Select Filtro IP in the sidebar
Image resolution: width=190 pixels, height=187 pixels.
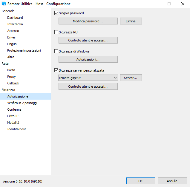tap(13, 116)
